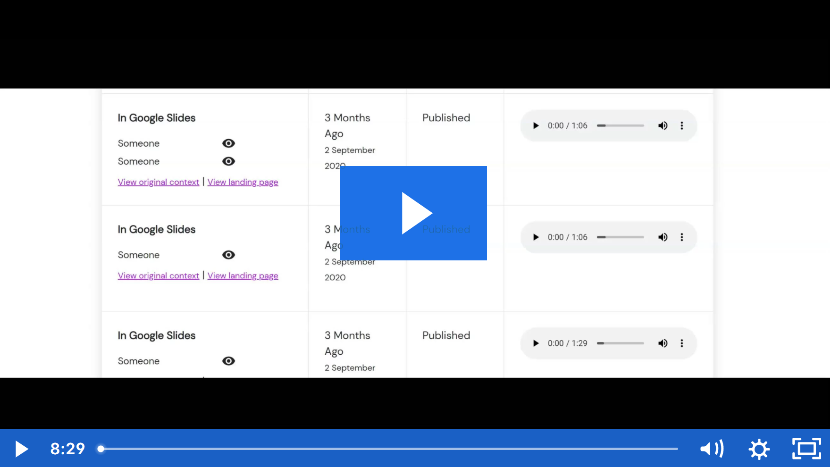Screen dimensions: 831x467
Task: Click the second "Someone" name in the top row
Action: pyautogui.click(x=139, y=161)
